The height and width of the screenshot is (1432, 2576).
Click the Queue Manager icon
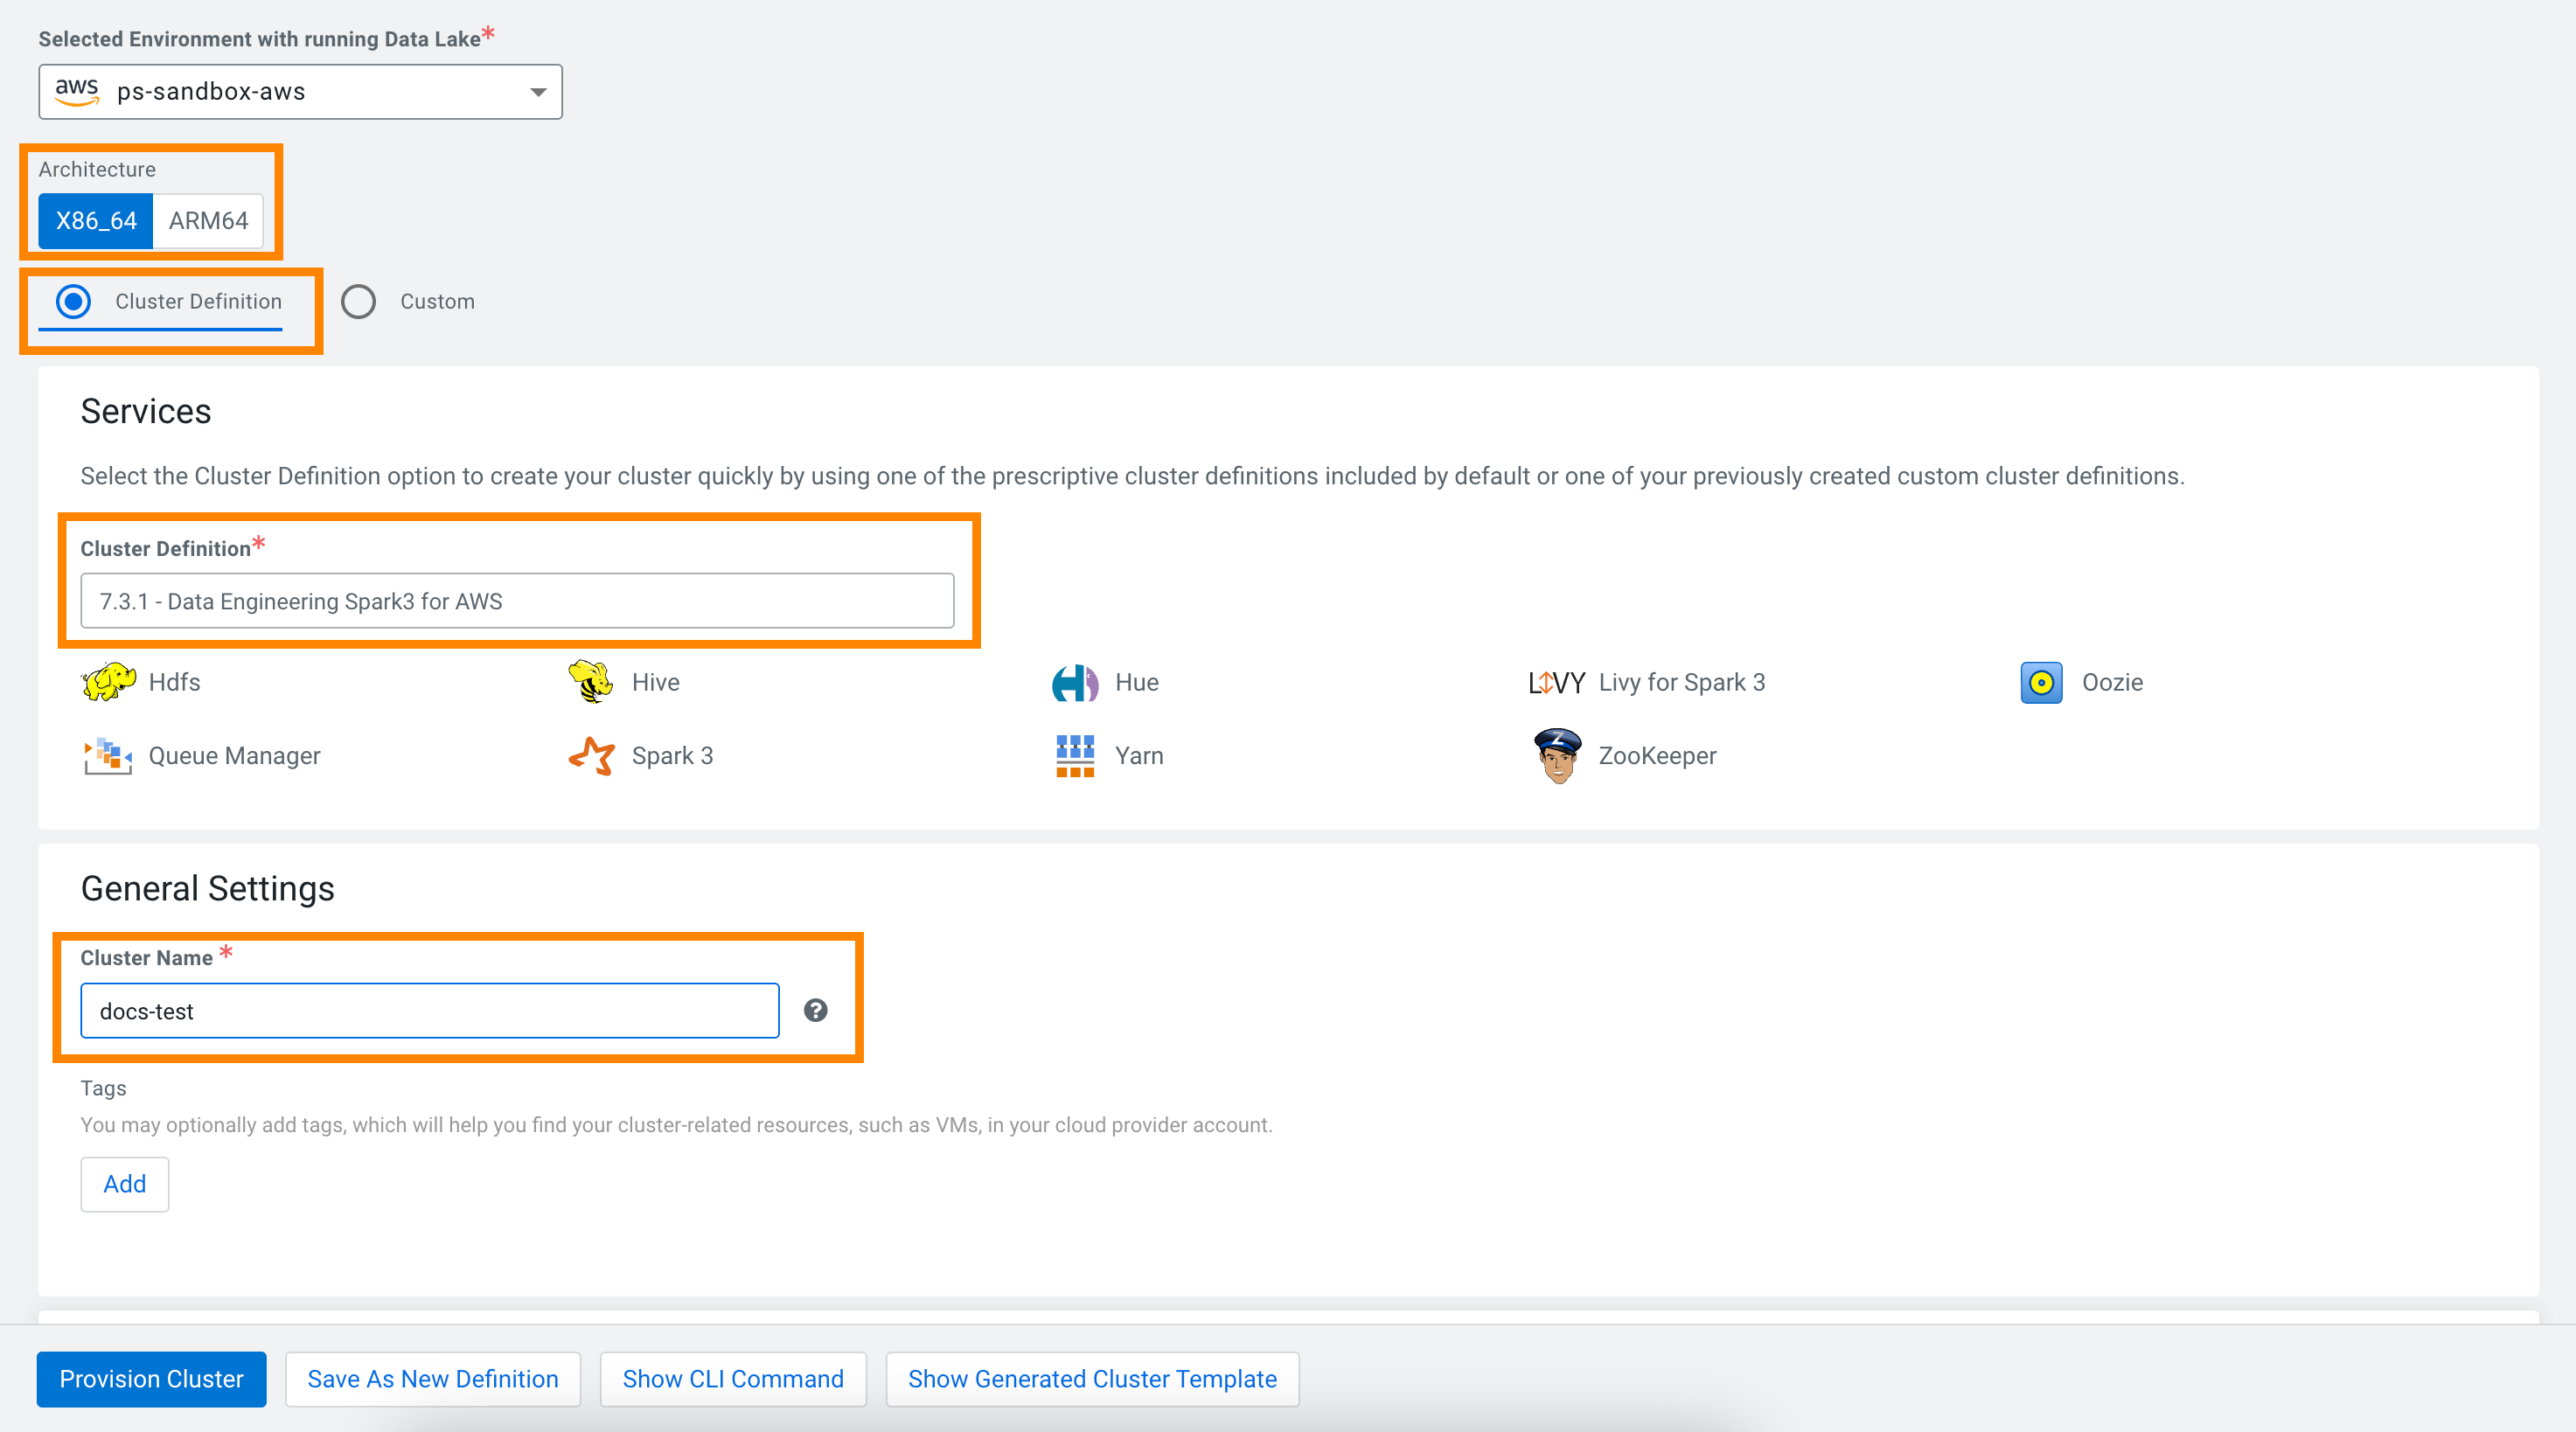(x=108, y=756)
